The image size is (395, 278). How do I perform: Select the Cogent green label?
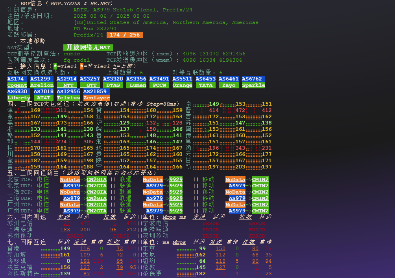pos(17,85)
